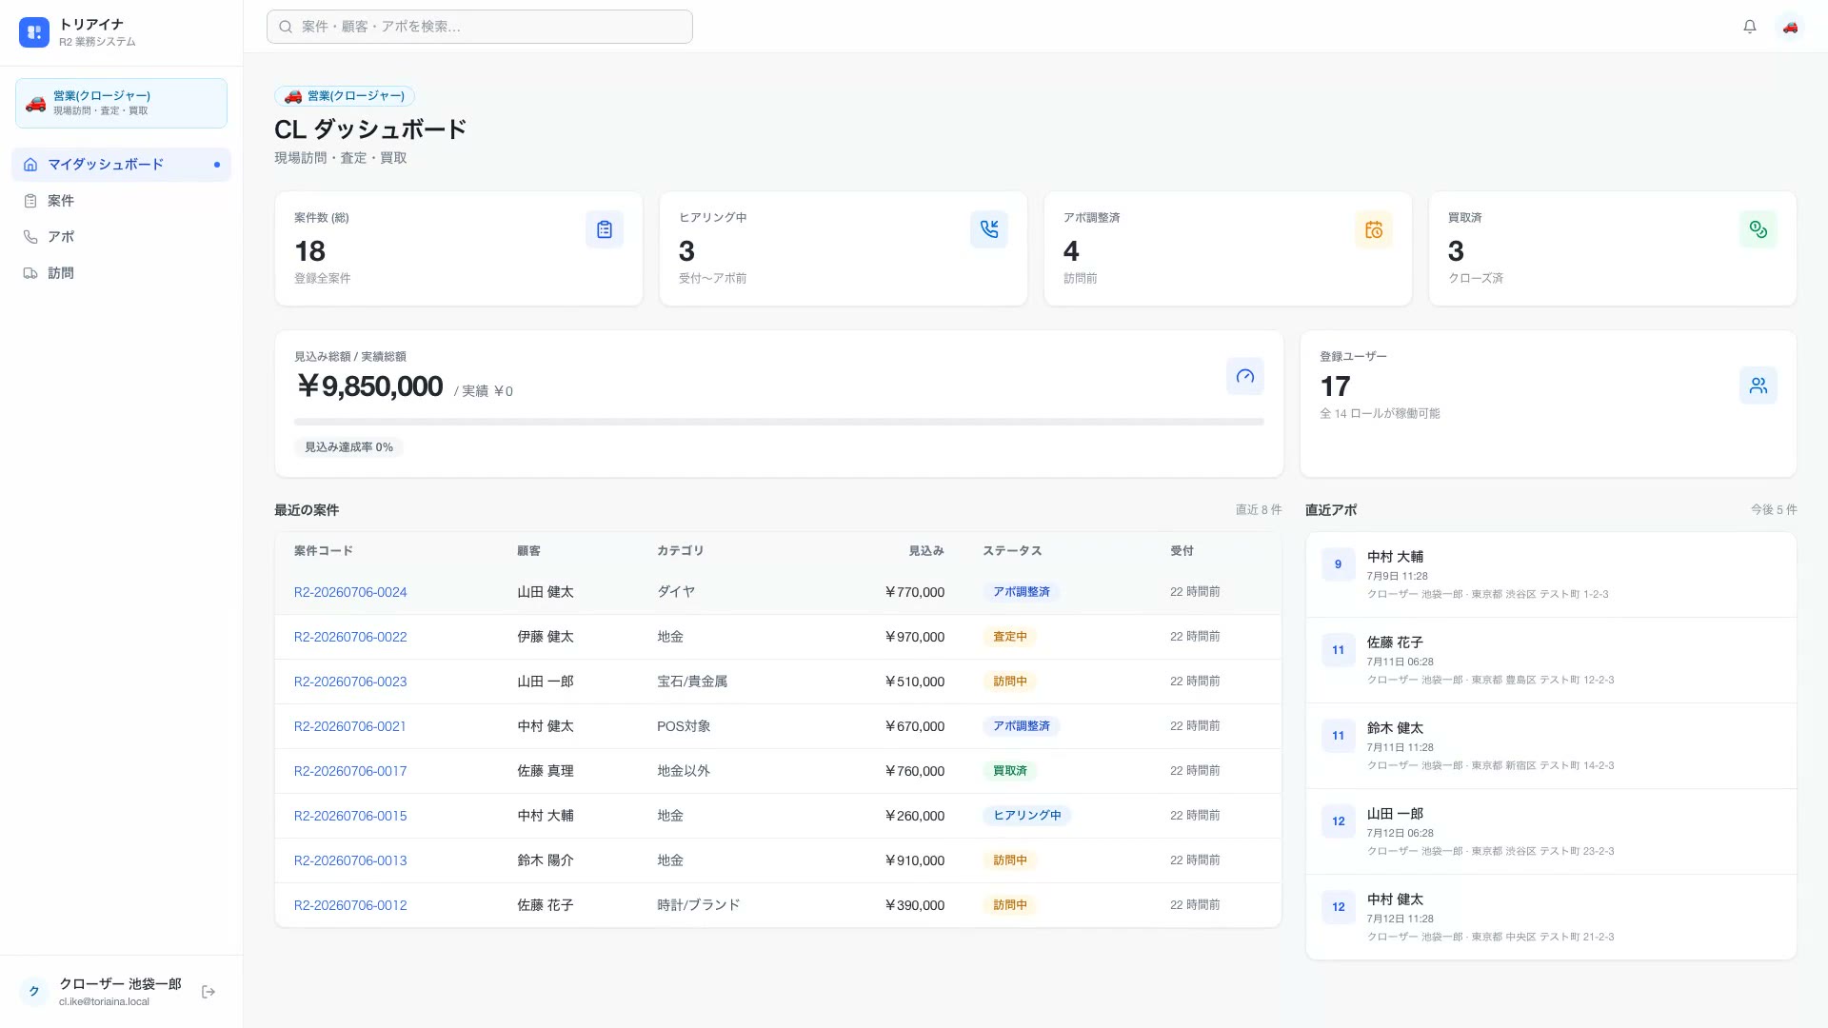Click アポ調整済 status badge for 中村 健太
Image resolution: width=1828 pixels, height=1028 pixels.
point(1022,726)
